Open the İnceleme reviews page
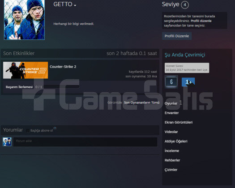235x188 pixels. [x=172, y=151]
